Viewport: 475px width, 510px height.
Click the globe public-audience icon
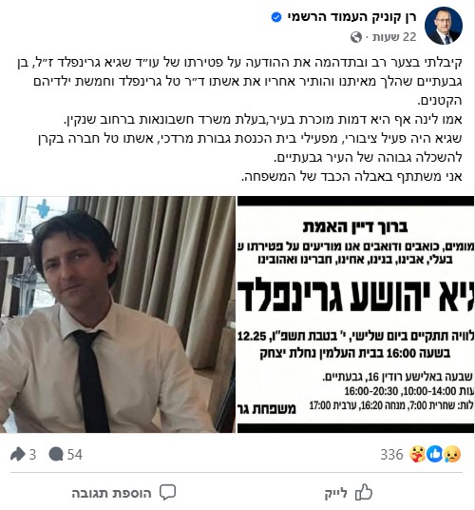click(356, 37)
